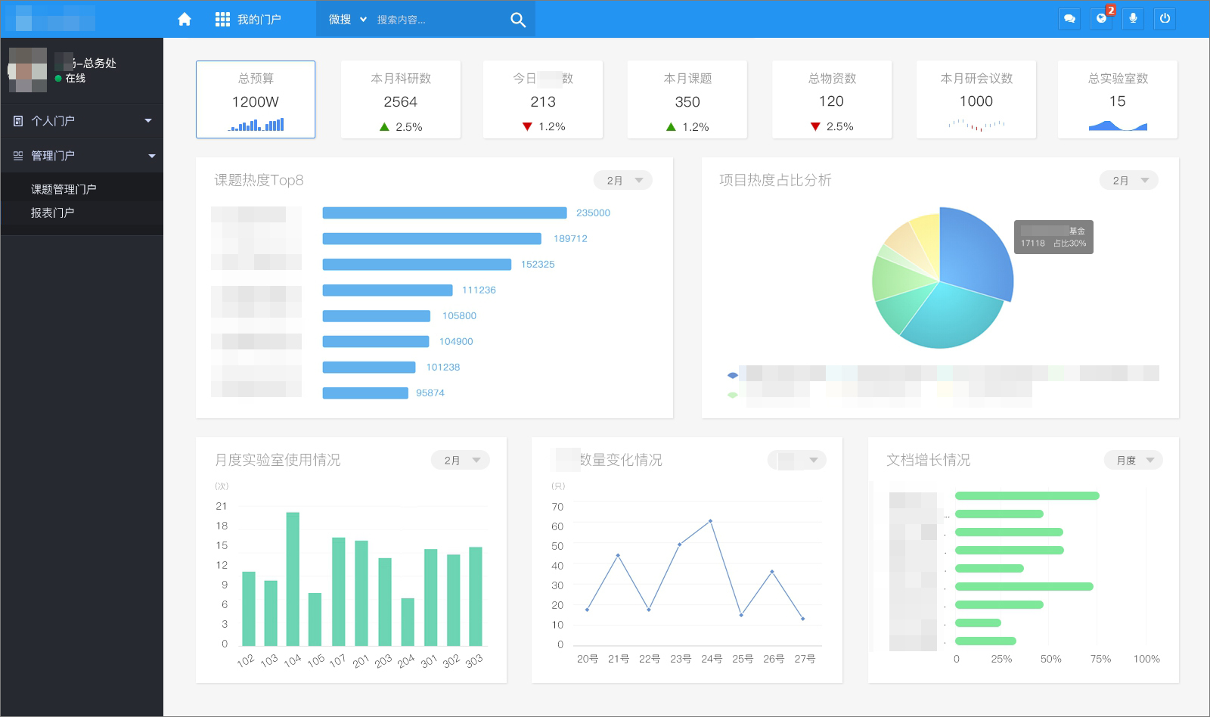The image size is (1210, 717).
Task: Click the blue pie chart slice
Action: point(977,250)
